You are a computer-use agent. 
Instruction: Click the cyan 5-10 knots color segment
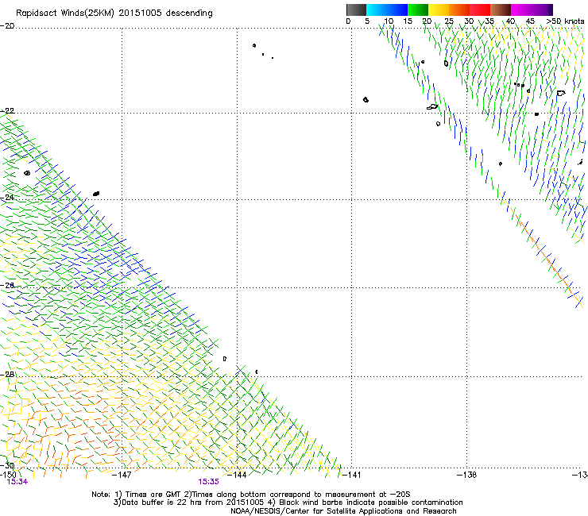coord(377,10)
